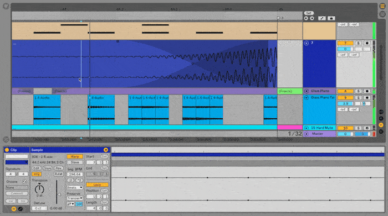This screenshot has height=216, width=388.
Task: Halve tempo with :2 button
Action: click(70, 180)
